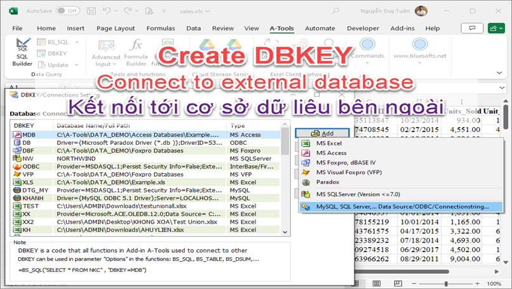Image resolution: width=512 pixels, height=289 pixels.
Task: Click the Save icon in title bar
Action: pyautogui.click(x=91, y=11)
